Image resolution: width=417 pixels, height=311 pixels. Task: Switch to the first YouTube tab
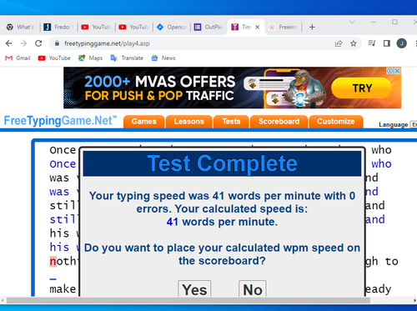coord(97,27)
